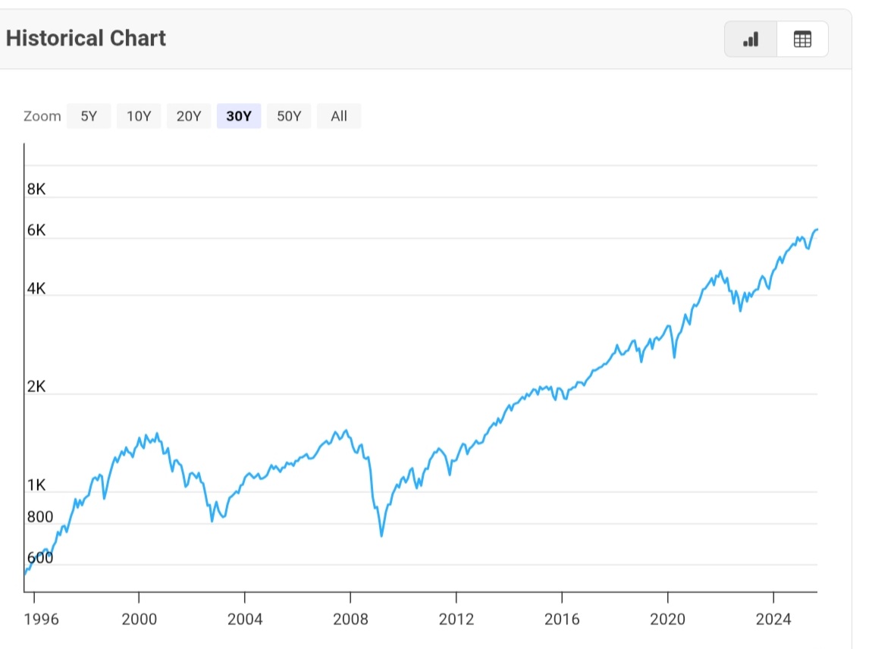
Task: Click the latest data point at the line's end
Action: coord(817,229)
